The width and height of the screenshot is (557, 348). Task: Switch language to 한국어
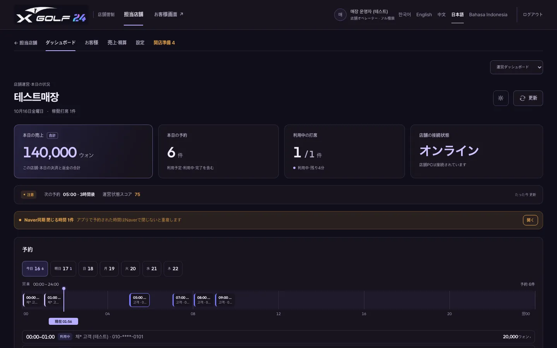click(405, 15)
